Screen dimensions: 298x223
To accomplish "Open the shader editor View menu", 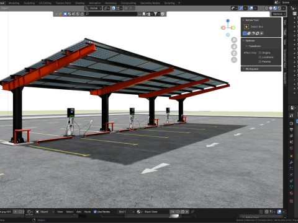I will click(x=60, y=212).
